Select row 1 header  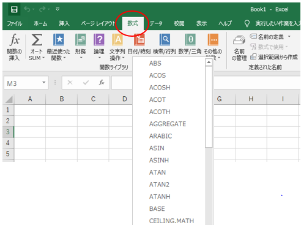[x=8, y=110]
